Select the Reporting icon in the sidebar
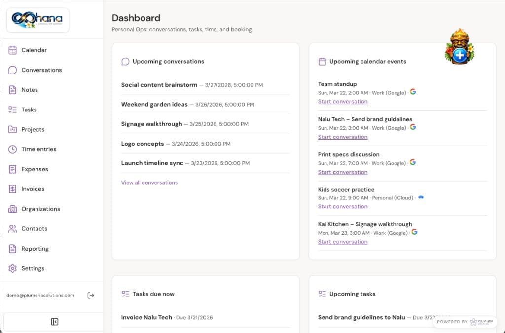505x333 pixels. (x=12, y=249)
